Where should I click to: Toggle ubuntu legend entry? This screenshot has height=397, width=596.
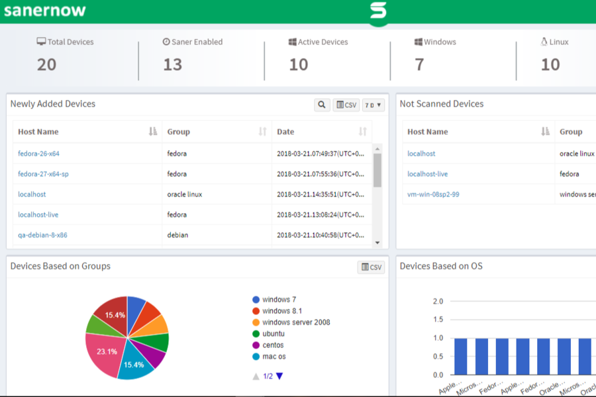pyautogui.click(x=269, y=333)
